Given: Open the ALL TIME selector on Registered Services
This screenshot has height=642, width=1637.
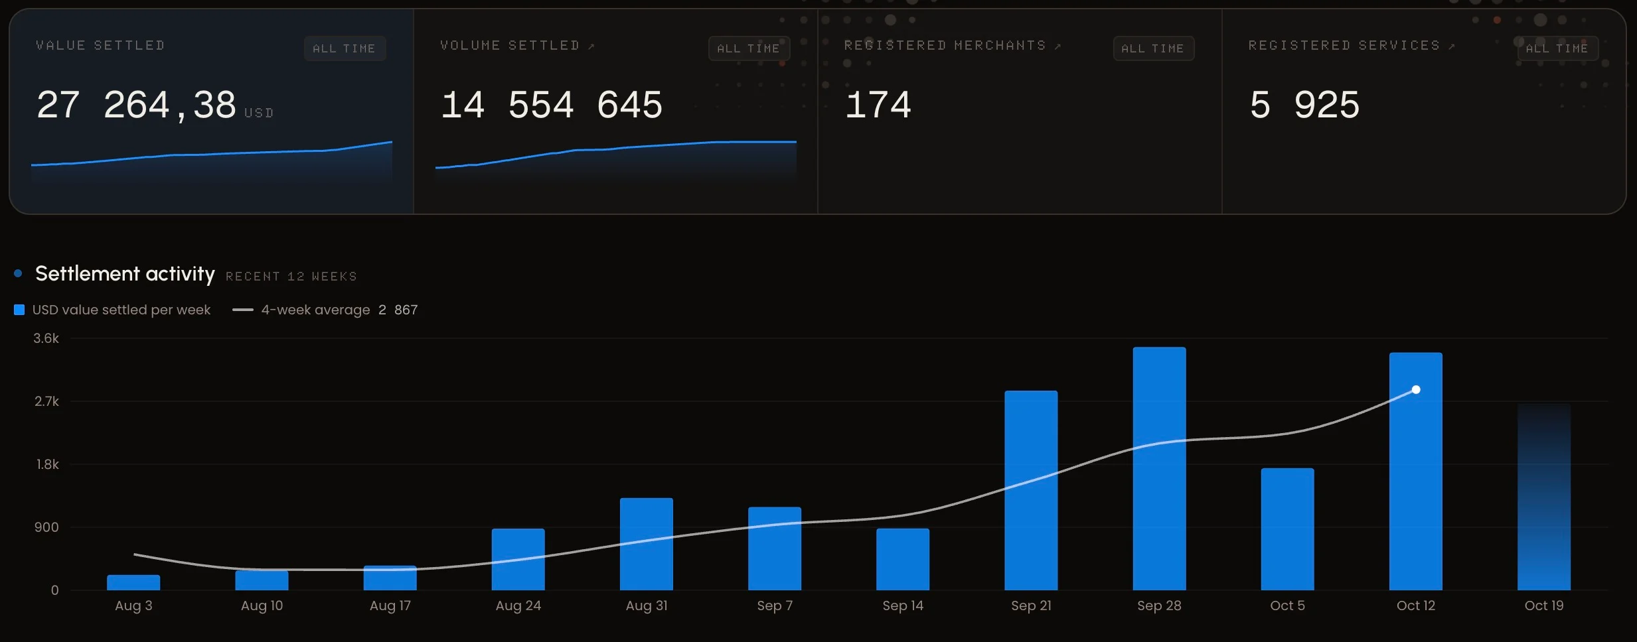Looking at the screenshot, I should pos(1557,48).
